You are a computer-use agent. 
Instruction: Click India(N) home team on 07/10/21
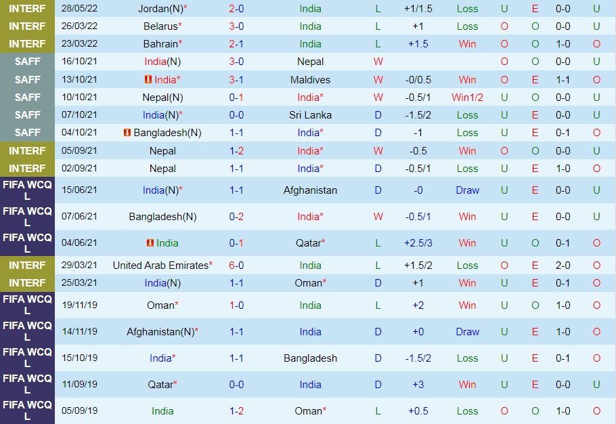pyautogui.click(x=162, y=115)
